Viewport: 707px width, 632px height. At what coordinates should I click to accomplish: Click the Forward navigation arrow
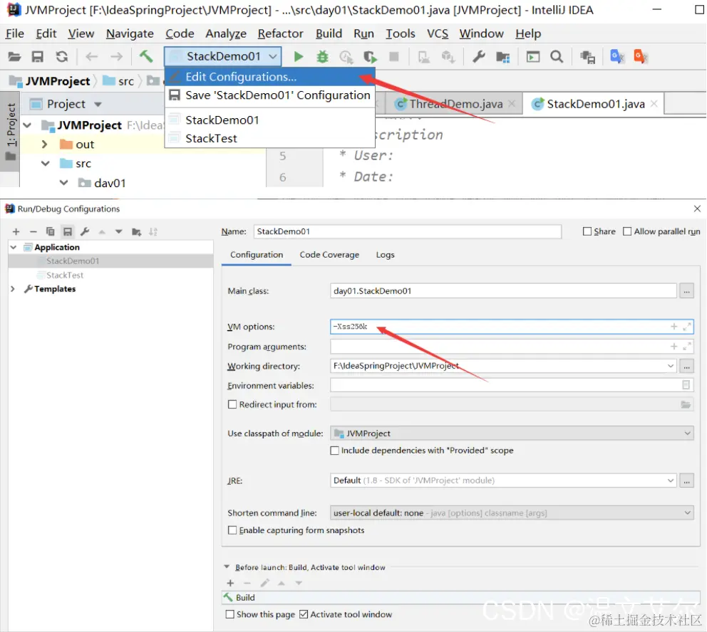[117, 57]
